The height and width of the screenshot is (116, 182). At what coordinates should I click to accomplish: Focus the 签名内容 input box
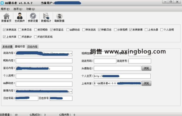coord(44,69)
